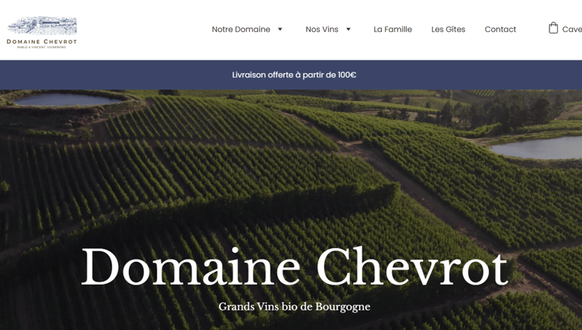Screen dimensions: 582x330
Task: Click the round pond with the earthen rim
Action: point(66,99)
